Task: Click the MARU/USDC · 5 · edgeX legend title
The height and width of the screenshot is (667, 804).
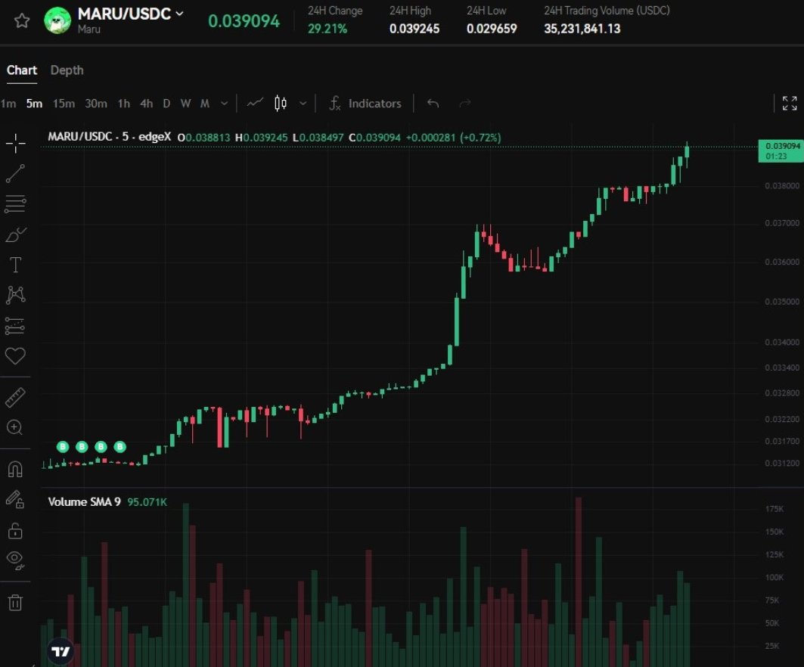Action: [109, 137]
